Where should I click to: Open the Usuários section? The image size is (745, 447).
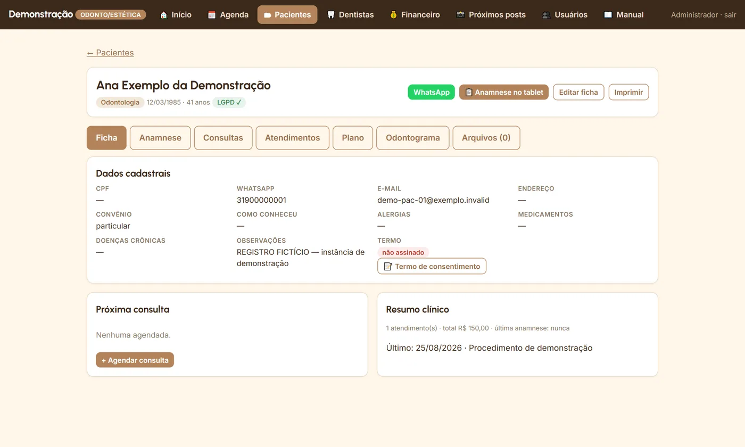[565, 15]
